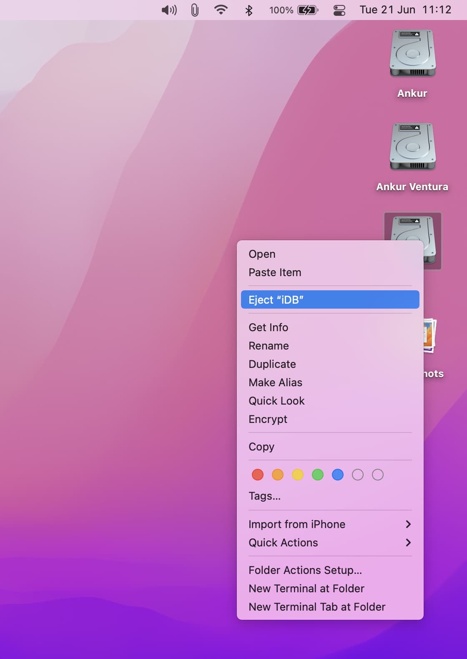Viewport: 467px width, 659px height.
Task: Expand the Quick Actions submenu
Action: pos(330,543)
